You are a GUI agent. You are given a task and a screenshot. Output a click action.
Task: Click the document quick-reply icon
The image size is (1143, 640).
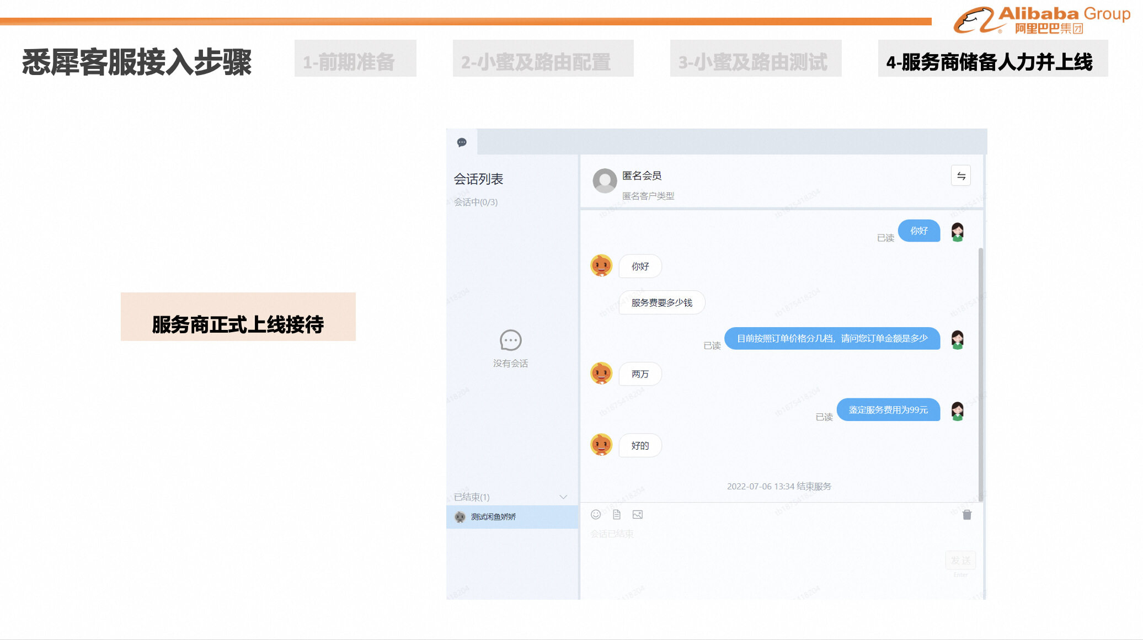[617, 515]
